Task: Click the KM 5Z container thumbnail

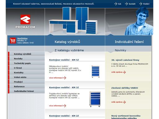Action: click(95, 72)
